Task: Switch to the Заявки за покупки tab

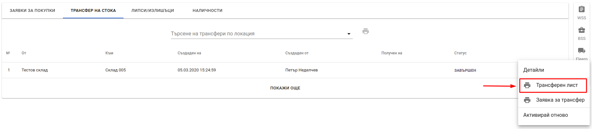Action: 32,11
